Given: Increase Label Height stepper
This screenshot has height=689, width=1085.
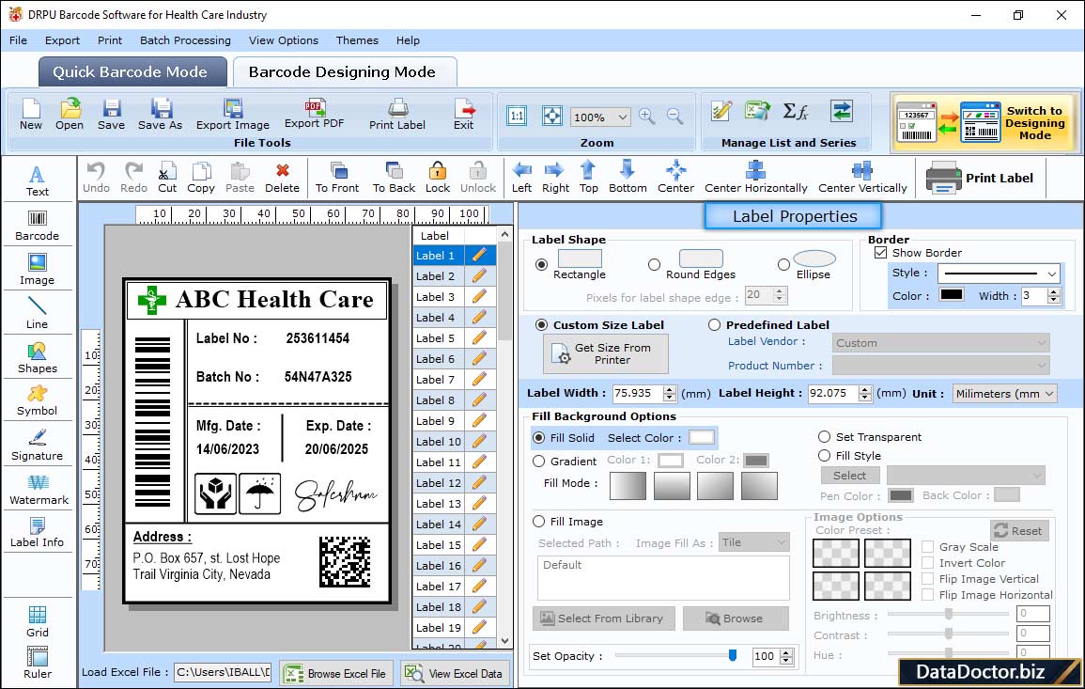Looking at the screenshot, I should pyautogui.click(x=865, y=389).
